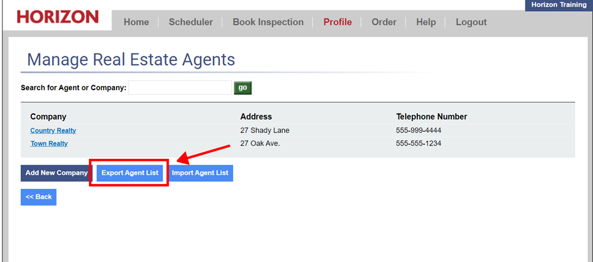Screen dimensions: 593x262
Task: Open the Help page
Action: (426, 22)
